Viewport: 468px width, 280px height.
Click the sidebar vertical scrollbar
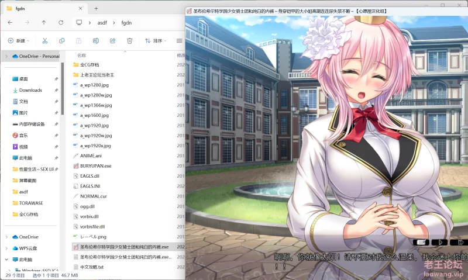[63, 89]
